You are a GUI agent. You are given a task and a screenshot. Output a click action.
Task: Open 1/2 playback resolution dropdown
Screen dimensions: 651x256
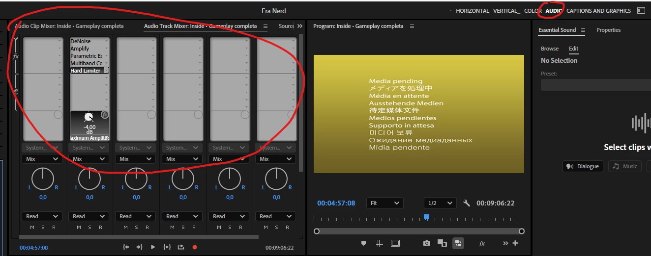[x=440, y=203]
